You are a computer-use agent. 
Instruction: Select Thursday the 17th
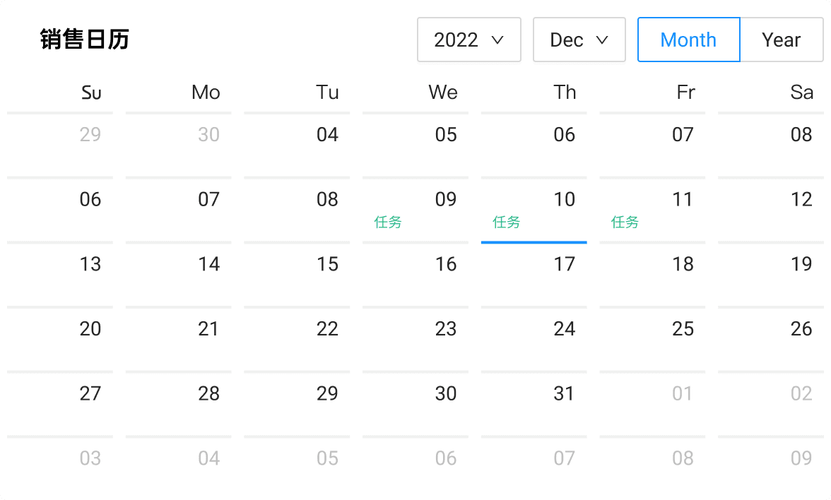coord(564,264)
